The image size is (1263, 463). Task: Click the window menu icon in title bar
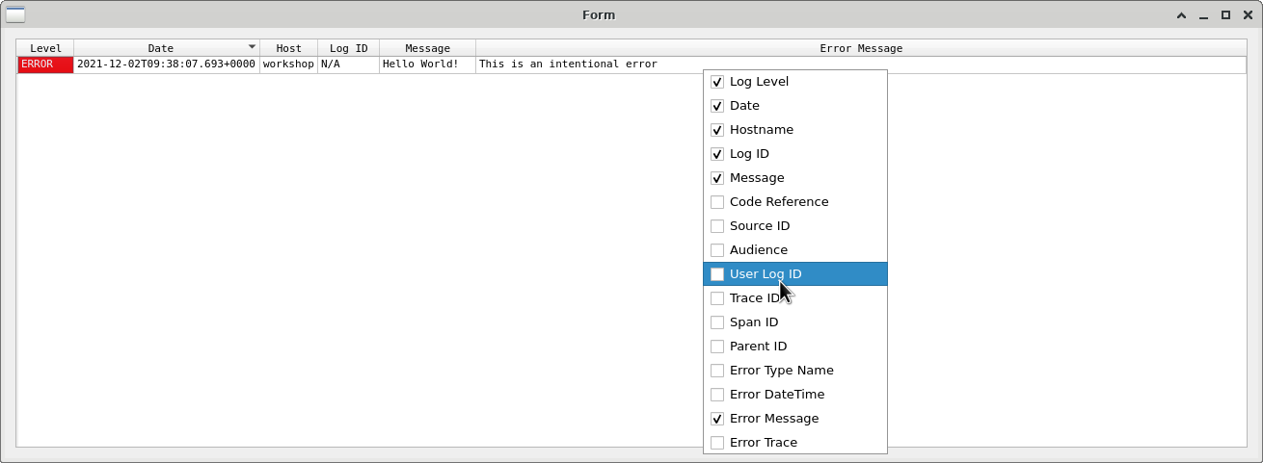click(15, 14)
